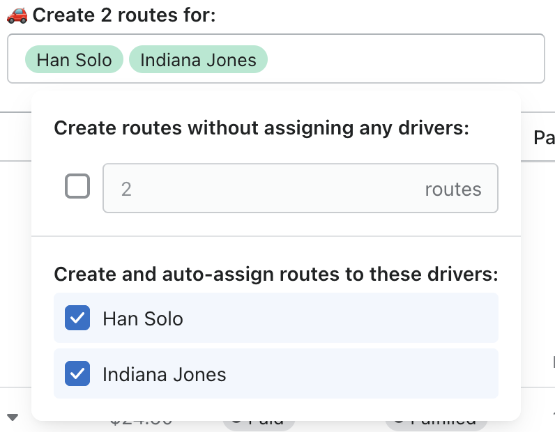Click the partially hidden Fulfilled status badge

pos(436,422)
